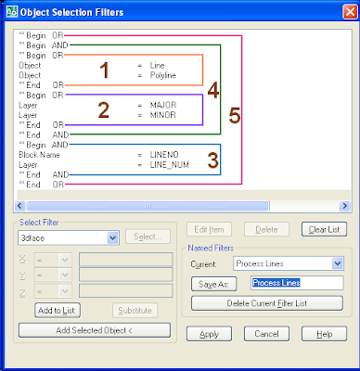360x371 pixels.
Task: Click the filter list scroll-left arrow
Action: tap(20, 206)
